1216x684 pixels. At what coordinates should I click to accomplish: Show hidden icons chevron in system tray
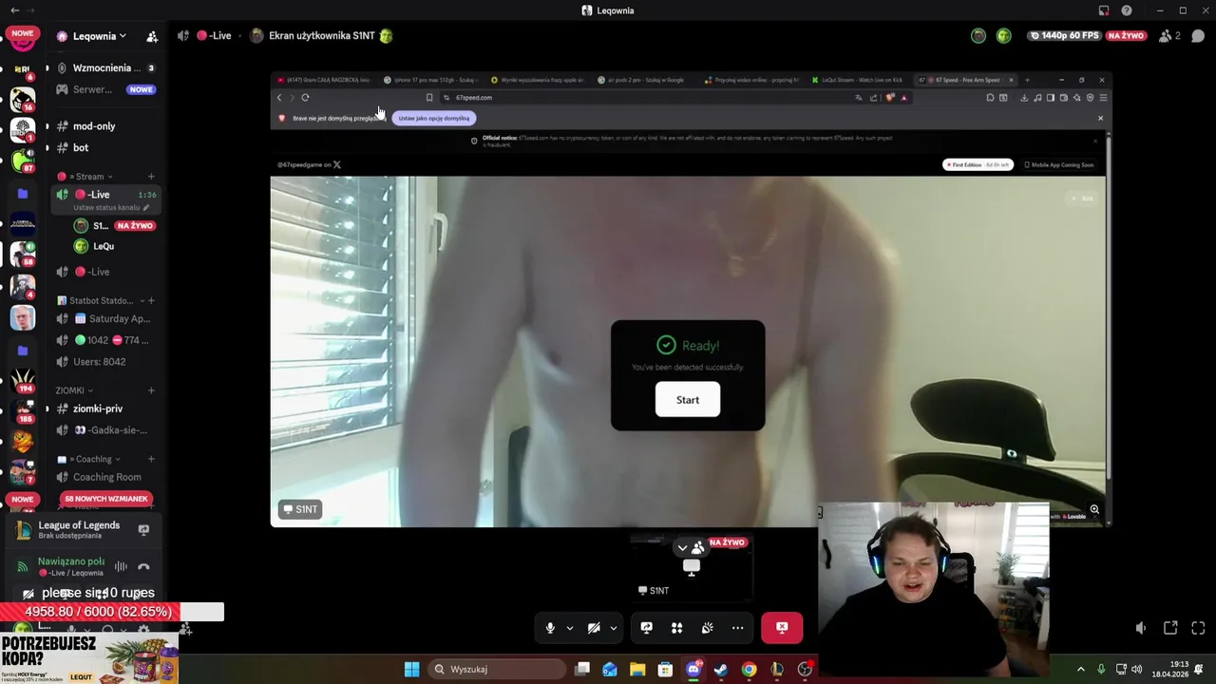(1080, 670)
